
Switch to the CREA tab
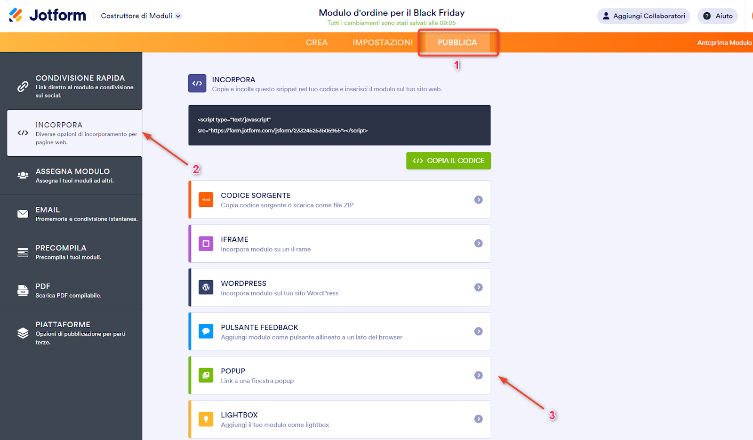pos(317,42)
